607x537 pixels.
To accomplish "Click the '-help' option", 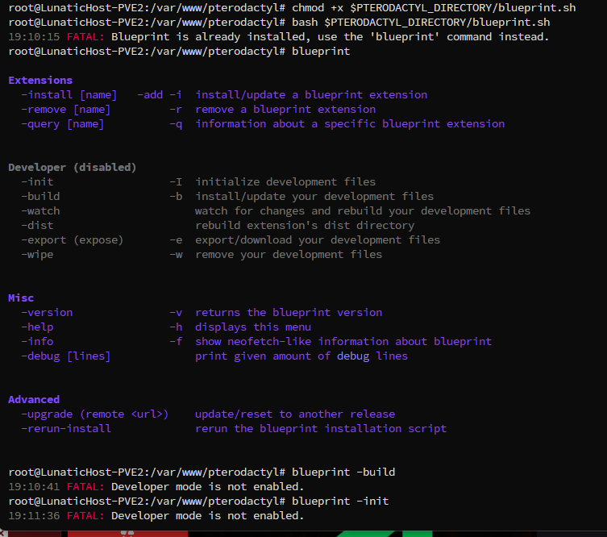I will (37, 327).
